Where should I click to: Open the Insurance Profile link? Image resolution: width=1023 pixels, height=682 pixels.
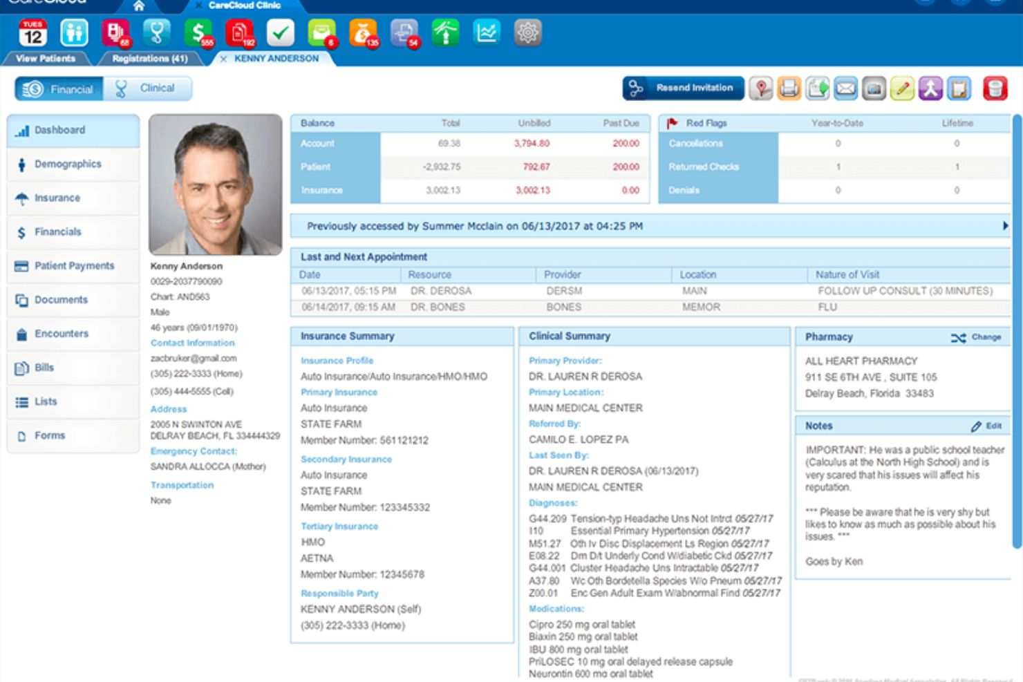(x=337, y=361)
